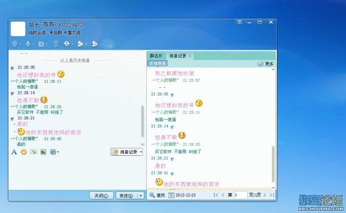Click the history message 但是不敢
The image size is (346, 213).
point(166,138)
